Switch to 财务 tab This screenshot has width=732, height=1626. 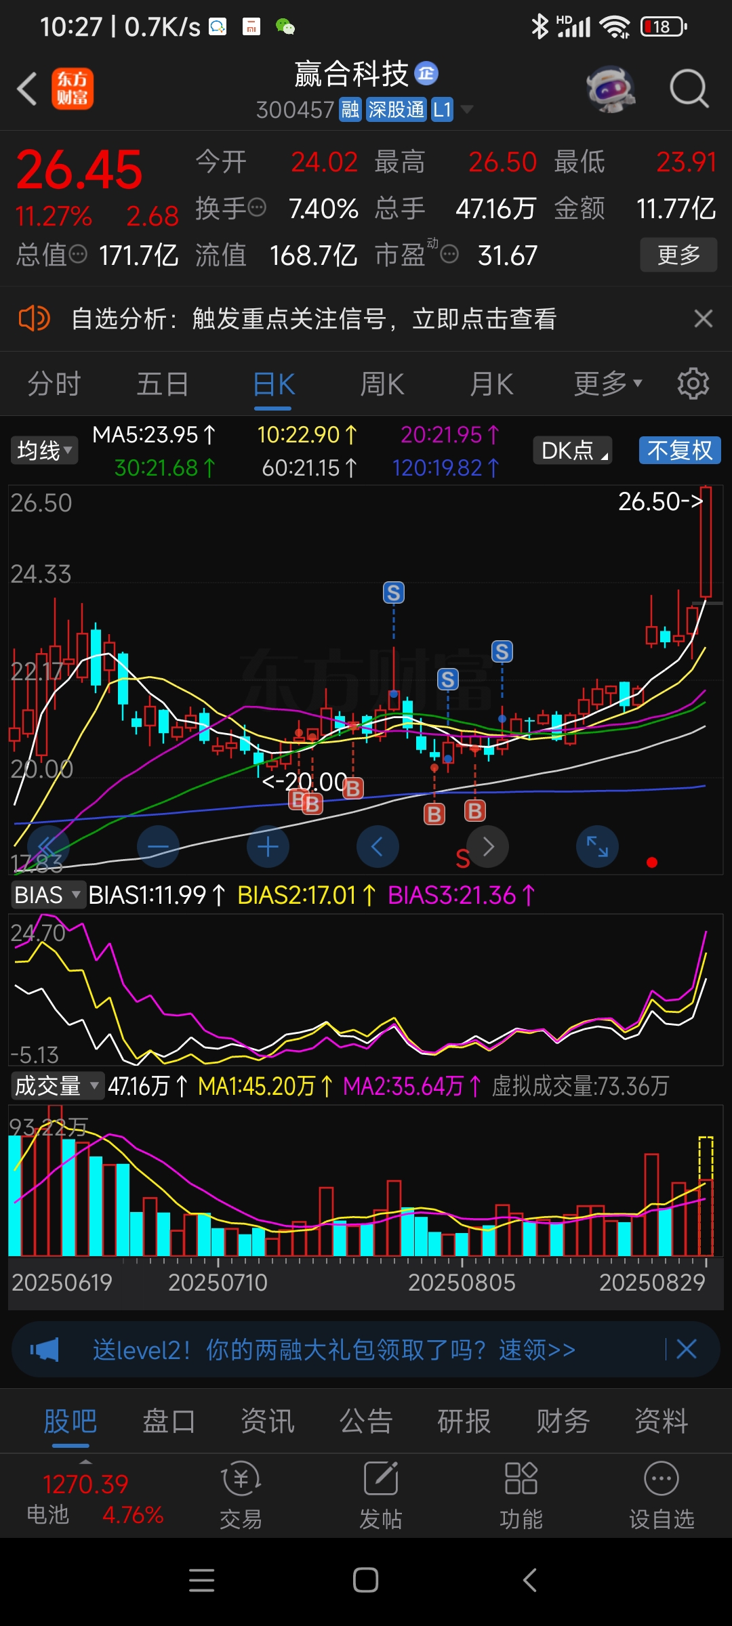(563, 1421)
